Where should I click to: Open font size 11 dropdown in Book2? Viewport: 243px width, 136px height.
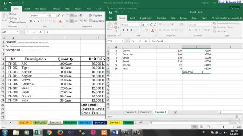147,25
